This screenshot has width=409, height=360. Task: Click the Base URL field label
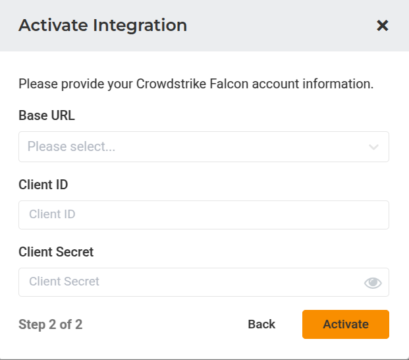(47, 116)
